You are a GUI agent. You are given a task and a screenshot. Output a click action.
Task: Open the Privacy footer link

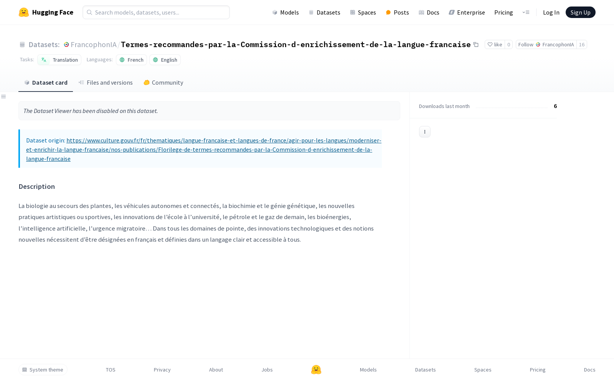162,370
